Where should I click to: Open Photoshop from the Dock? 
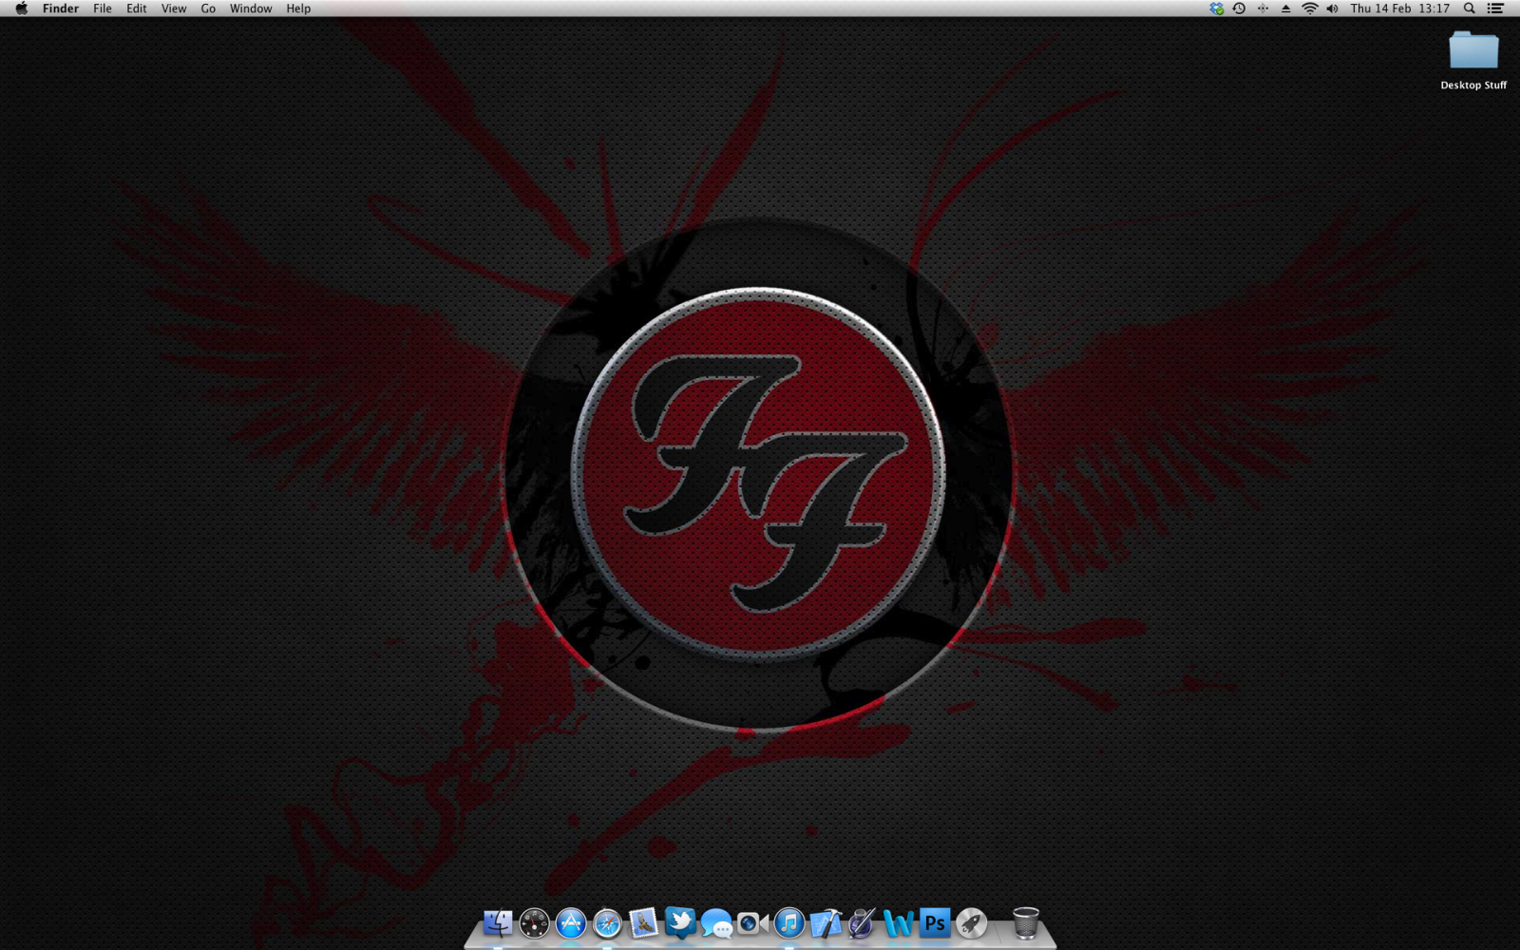[x=935, y=922]
